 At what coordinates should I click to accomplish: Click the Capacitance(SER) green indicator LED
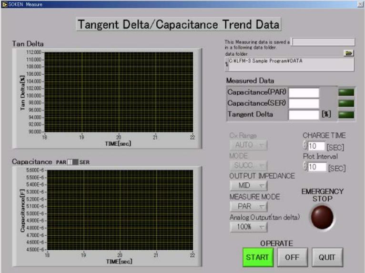point(345,103)
